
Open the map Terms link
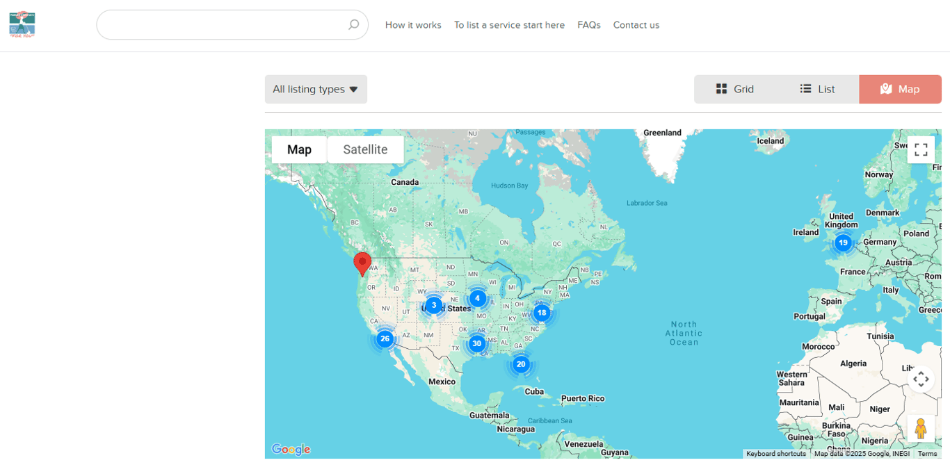[x=928, y=454]
